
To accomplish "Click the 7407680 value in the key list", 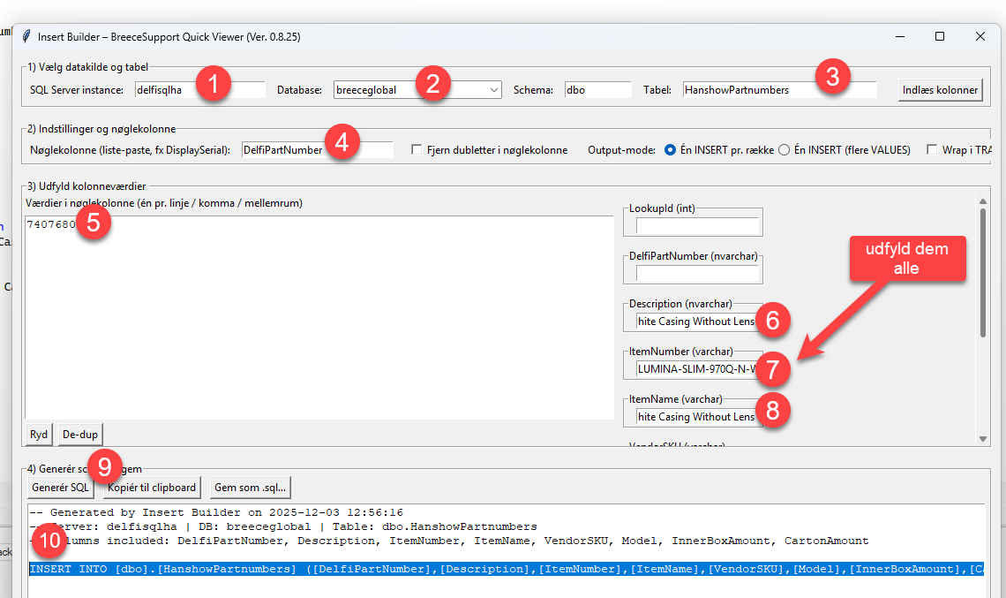I will [50, 224].
